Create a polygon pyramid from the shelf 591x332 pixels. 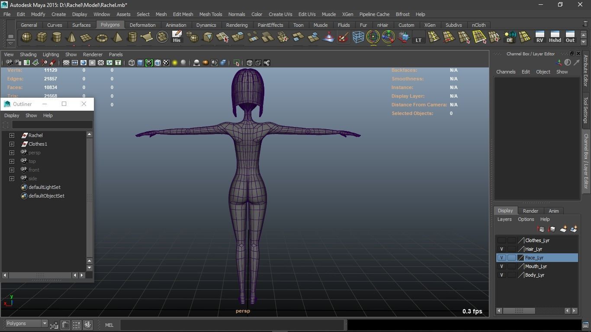(117, 37)
